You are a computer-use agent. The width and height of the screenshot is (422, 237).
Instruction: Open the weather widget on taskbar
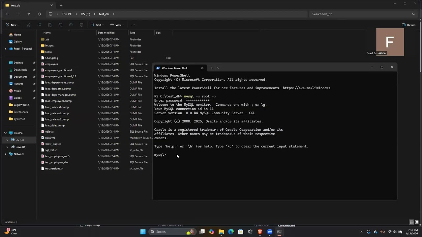pyautogui.click(x=11, y=232)
